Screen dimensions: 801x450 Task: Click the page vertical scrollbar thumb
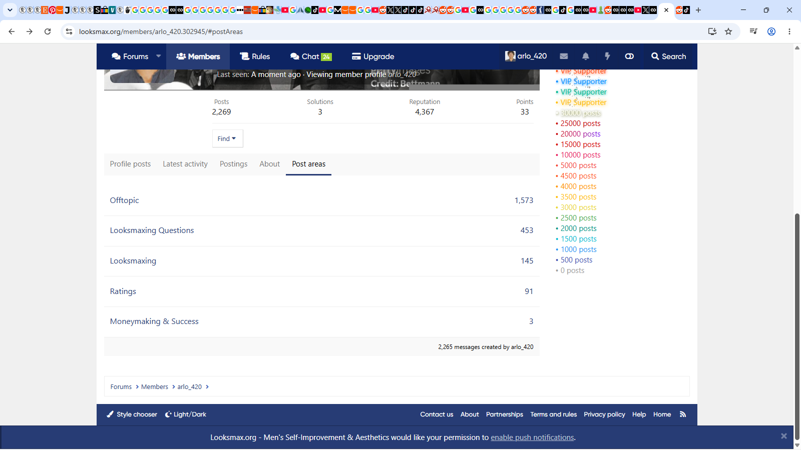tap(797, 326)
